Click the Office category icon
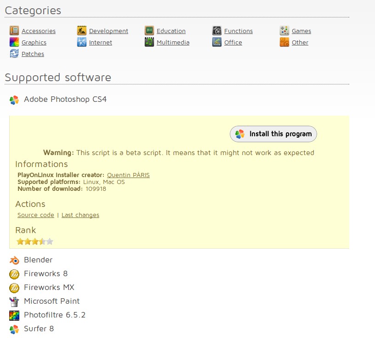 point(216,42)
